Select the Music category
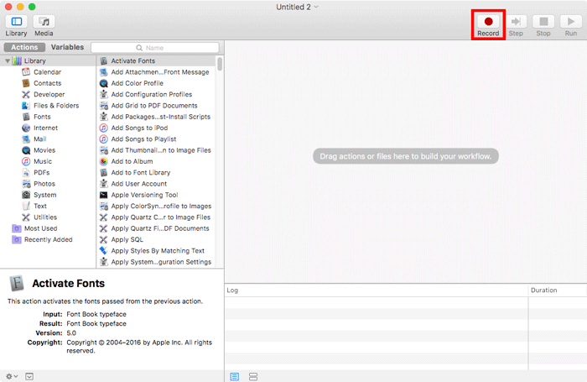The image size is (587, 382). pos(43,161)
